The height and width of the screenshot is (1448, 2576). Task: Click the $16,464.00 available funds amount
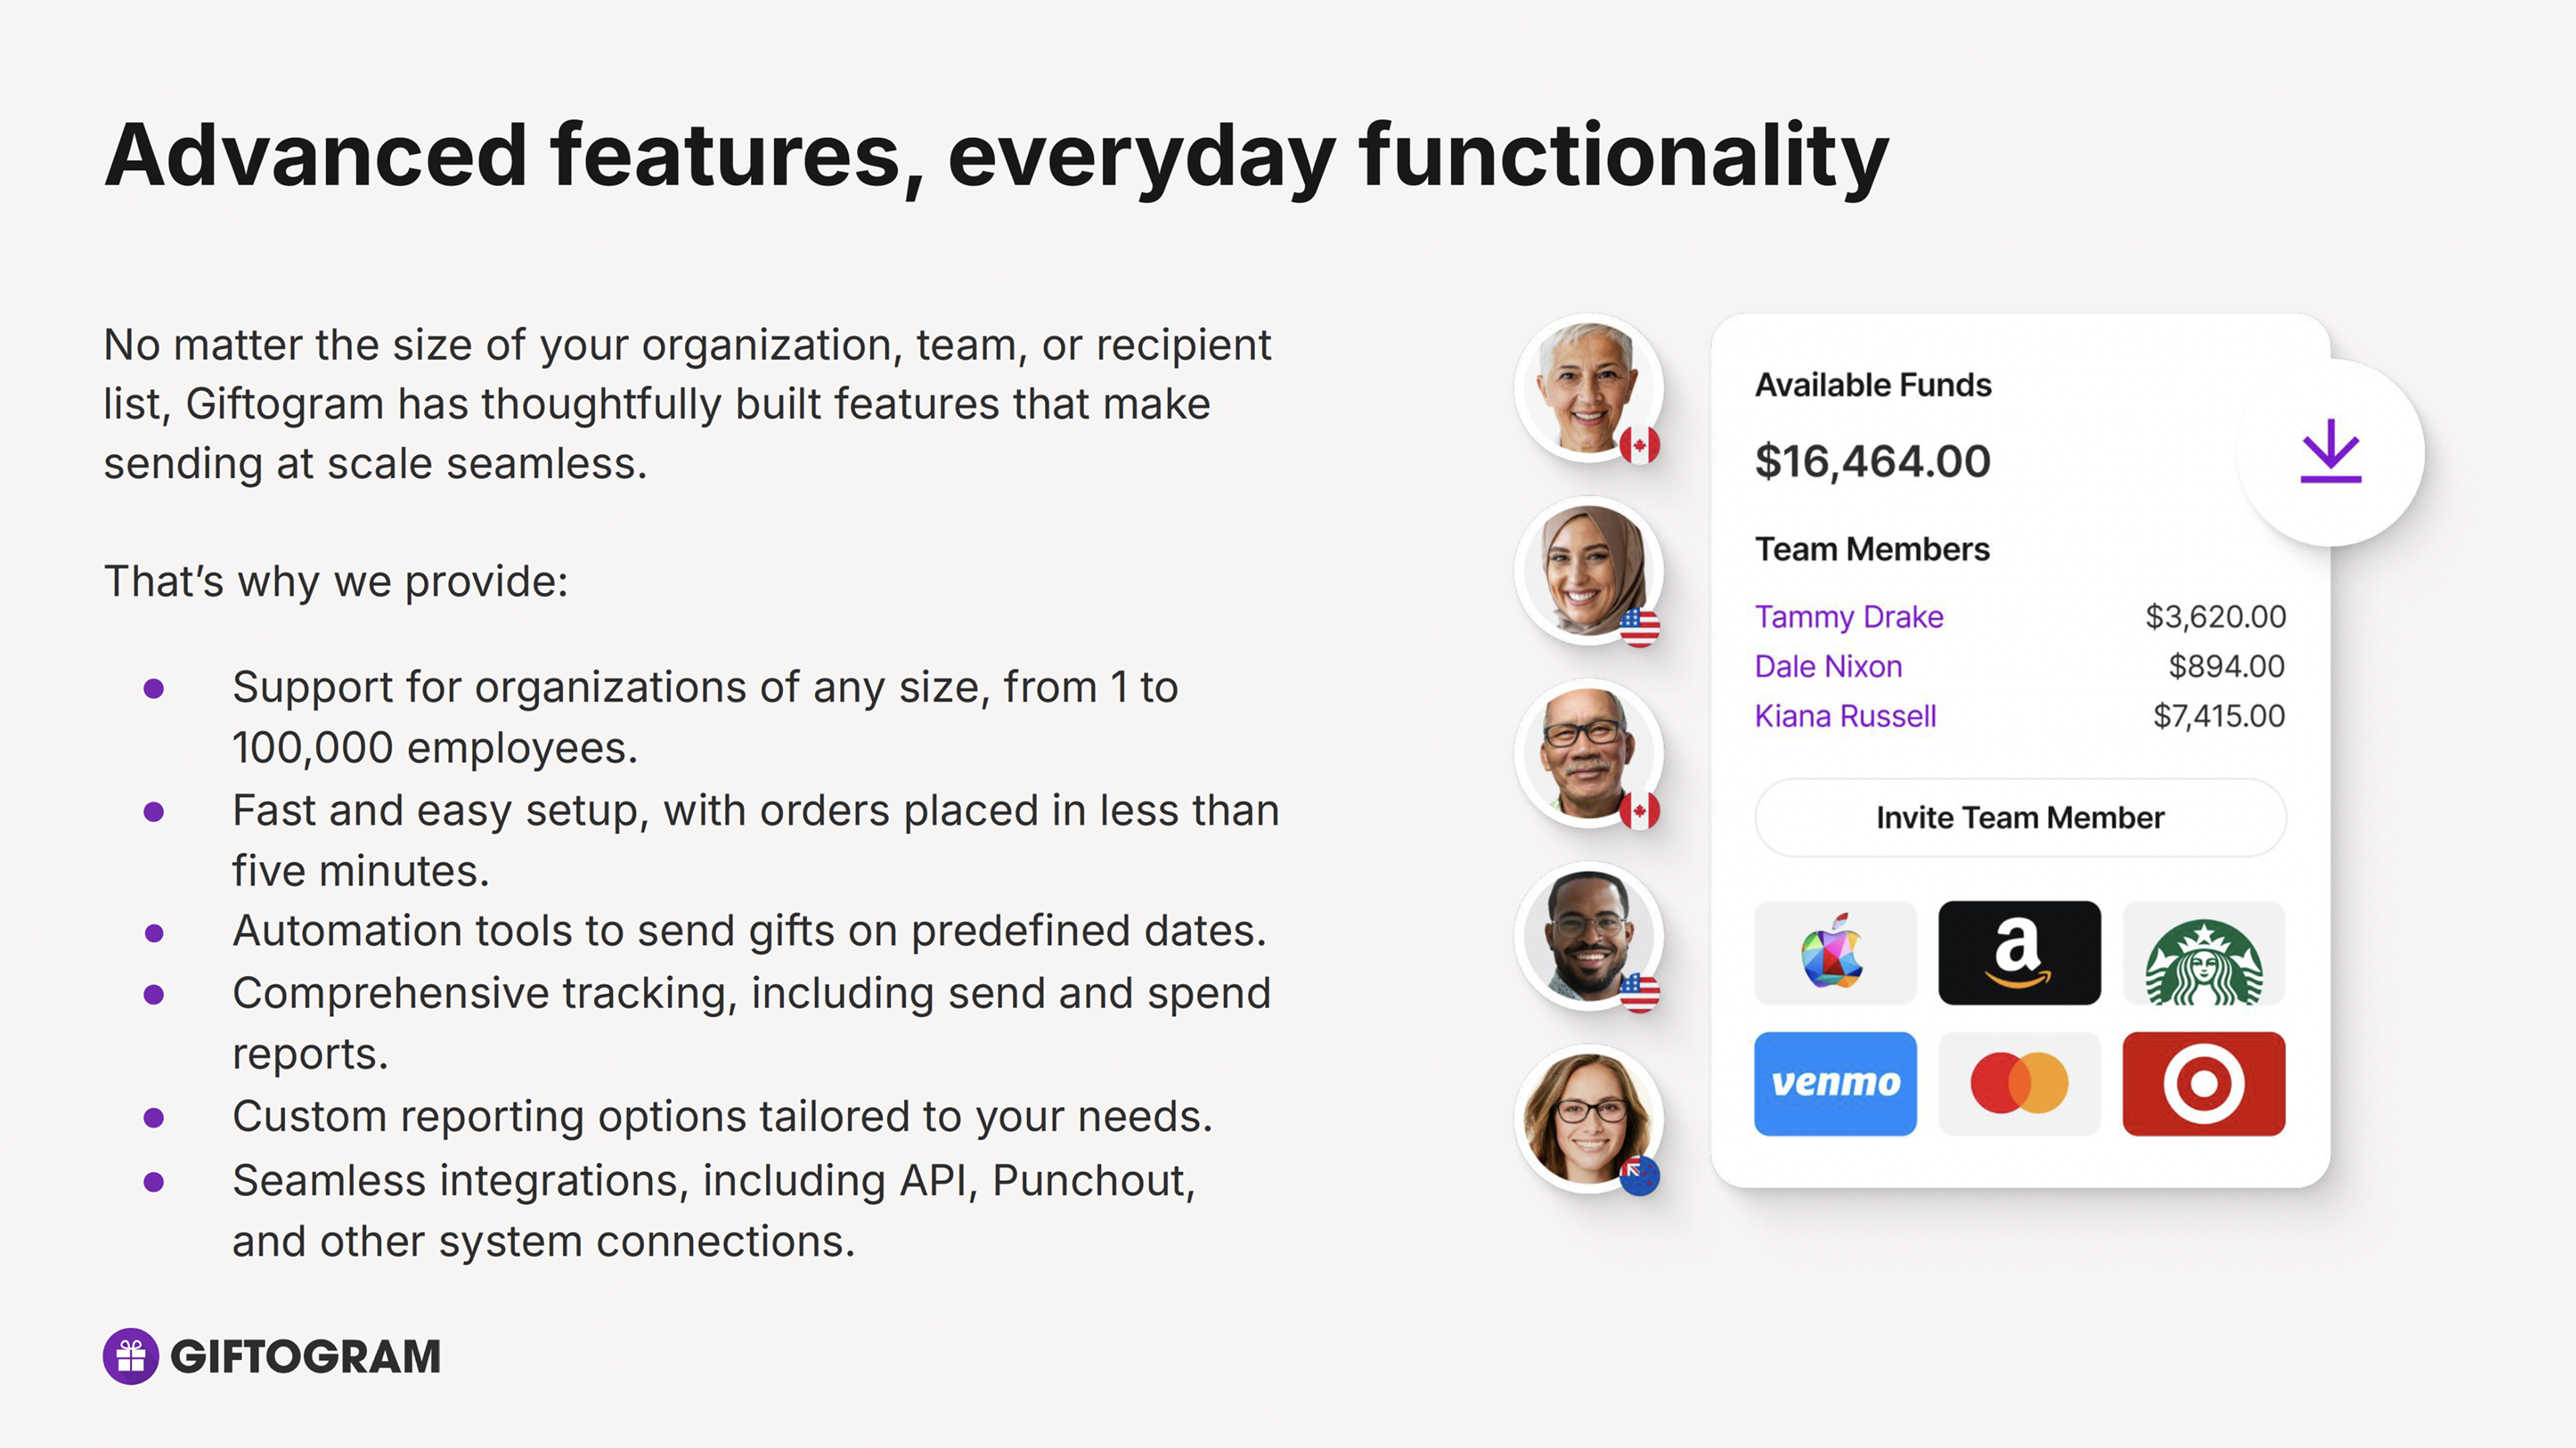[1872, 461]
